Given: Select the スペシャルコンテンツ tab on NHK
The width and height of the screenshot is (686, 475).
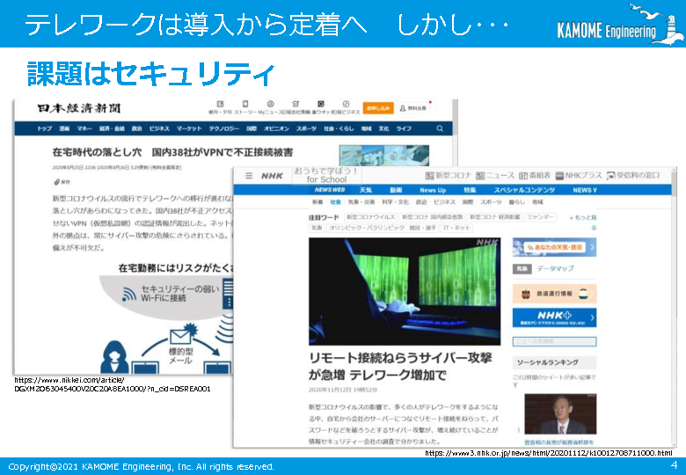Looking at the screenshot, I should 524,190.
